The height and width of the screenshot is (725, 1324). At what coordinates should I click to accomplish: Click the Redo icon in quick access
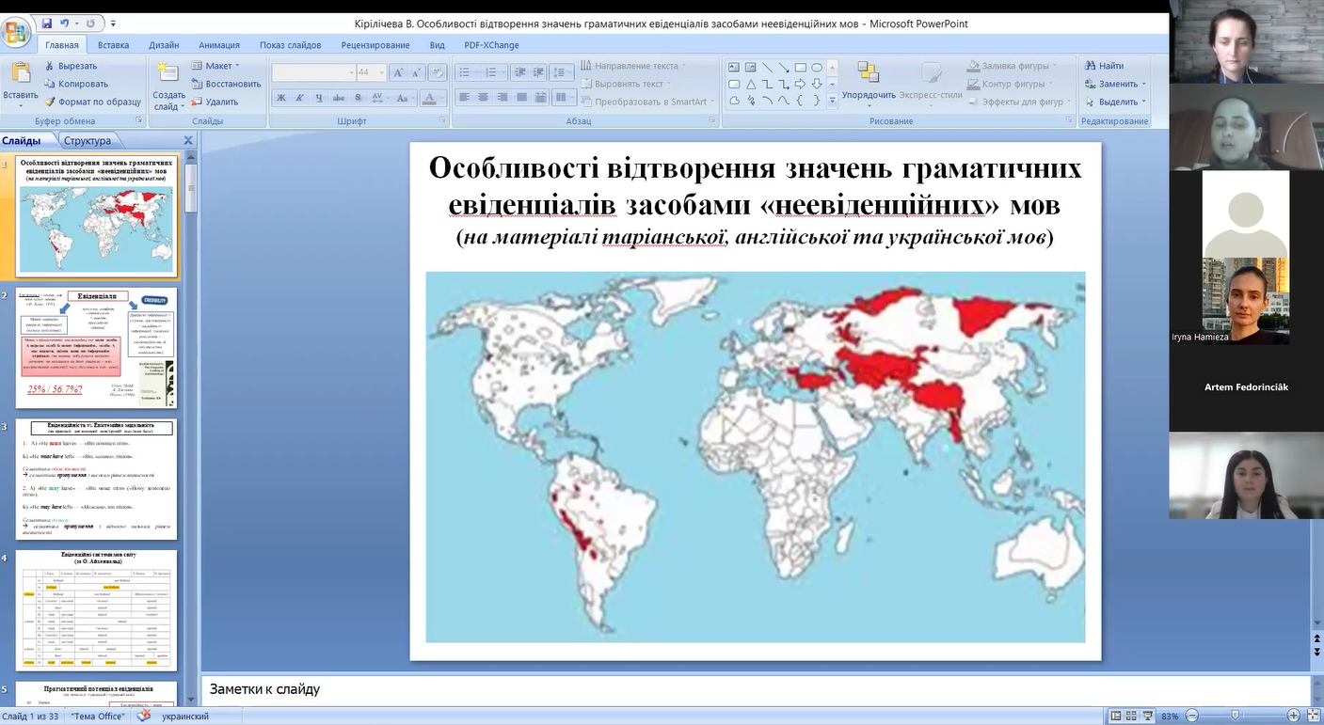(91, 23)
